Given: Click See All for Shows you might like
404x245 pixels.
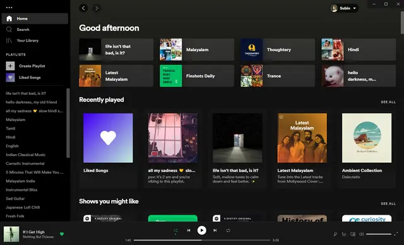Looking at the screenshot, I should coord(388,203).
